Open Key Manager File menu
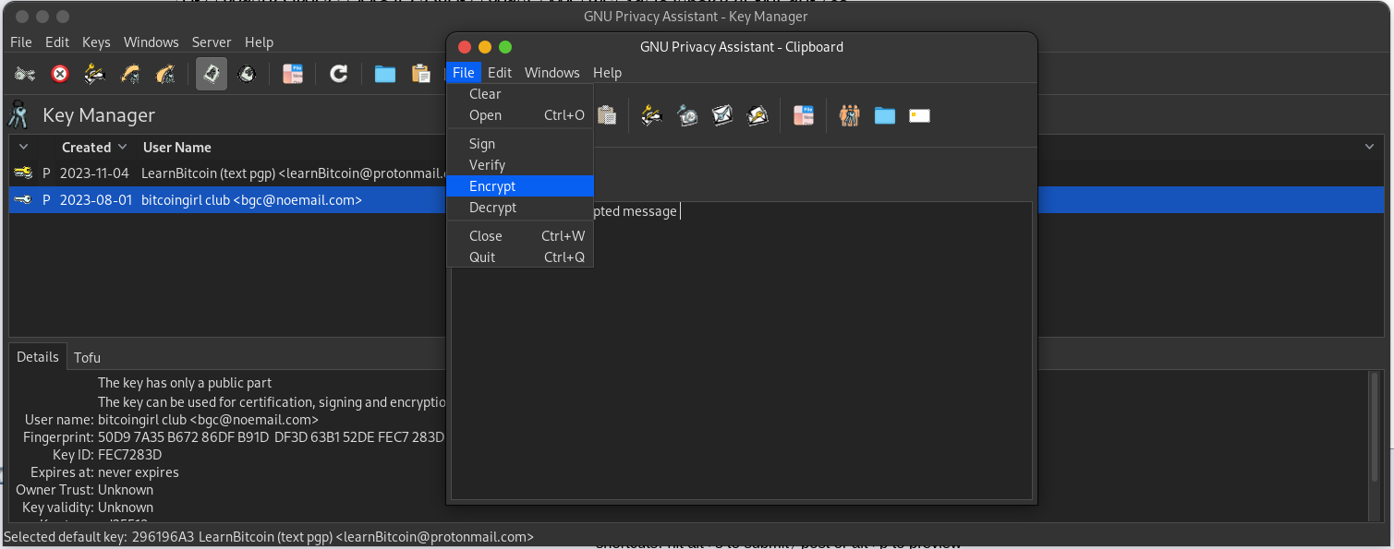The height and width of the screenshot is (549, 1394). 20,42
